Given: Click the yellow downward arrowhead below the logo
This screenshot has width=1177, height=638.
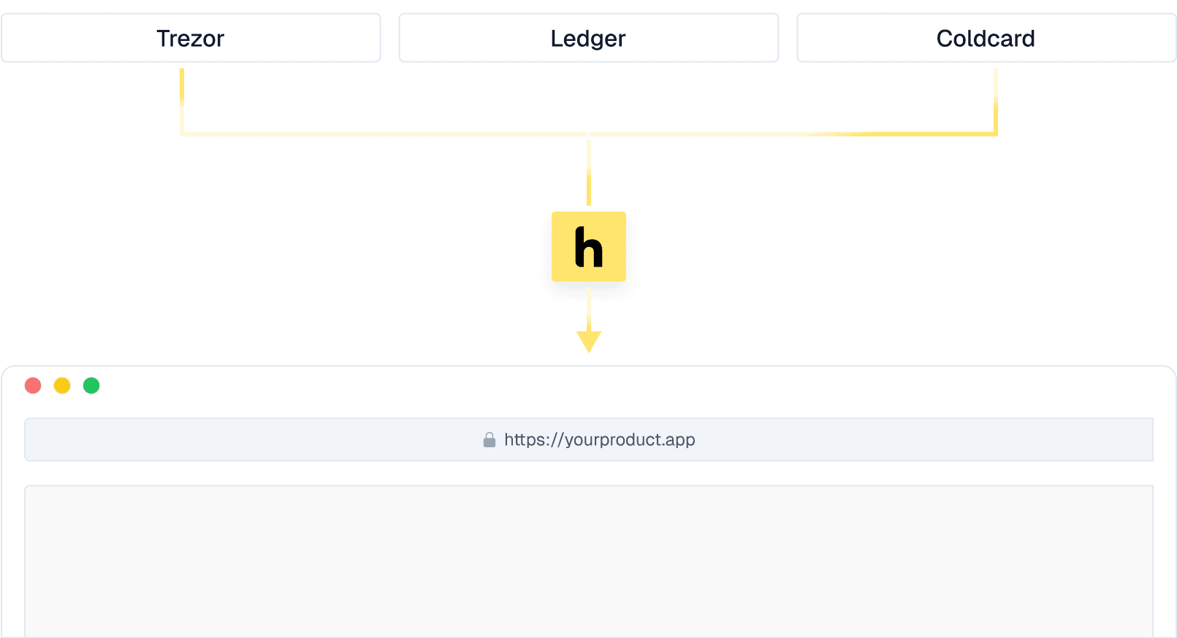Looking at the screenshot, I should (x=588, y=341).
